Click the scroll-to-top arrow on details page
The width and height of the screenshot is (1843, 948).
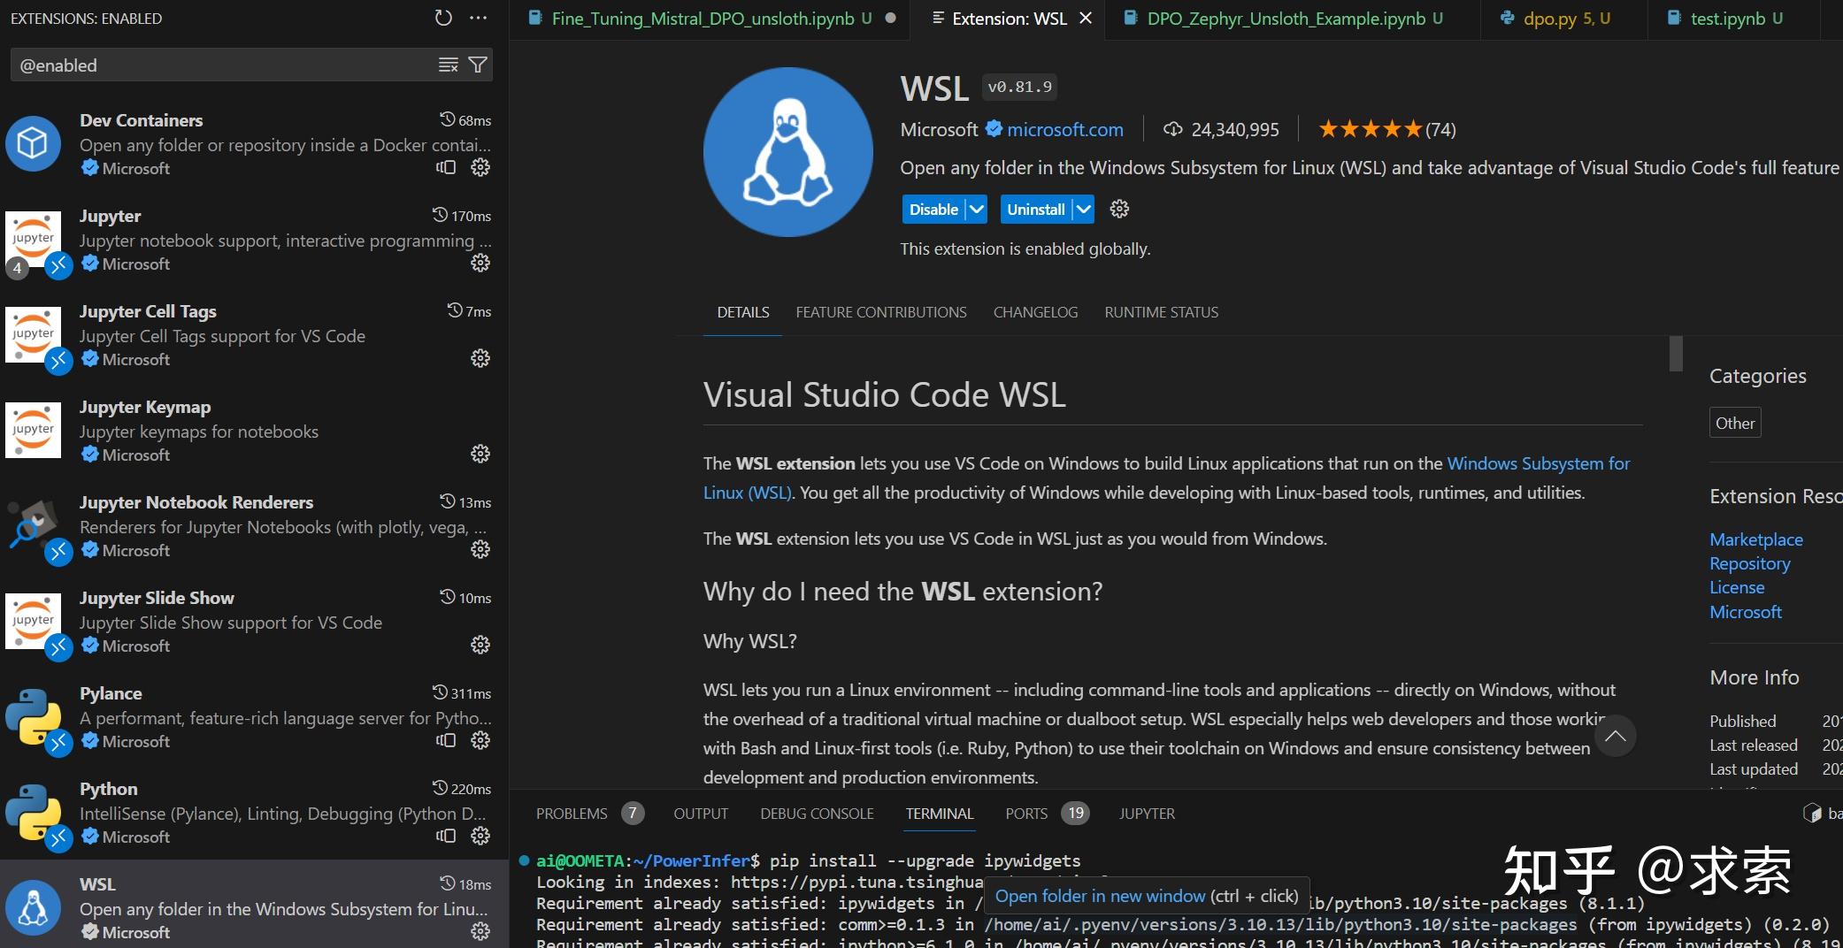pos(1616,735)
